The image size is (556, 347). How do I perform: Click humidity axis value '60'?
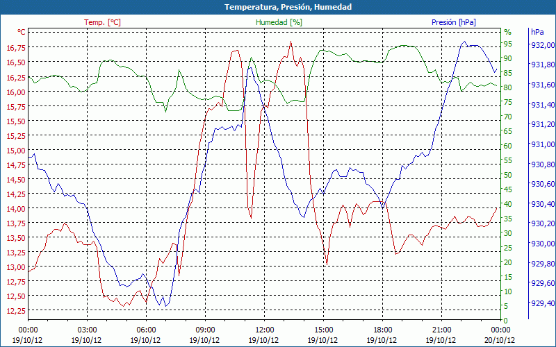tap(508, 146)
